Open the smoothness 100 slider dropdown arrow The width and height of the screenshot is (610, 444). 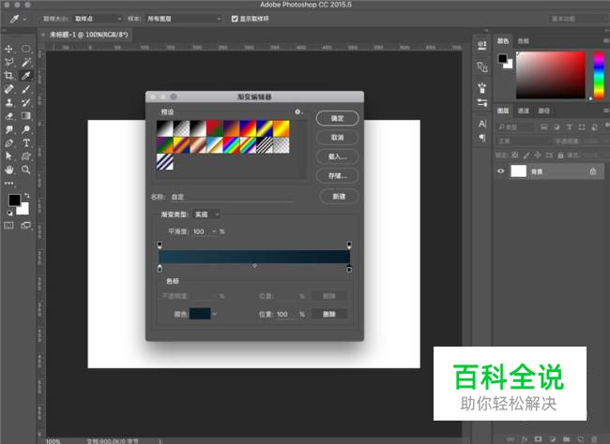tap(214, 231)
